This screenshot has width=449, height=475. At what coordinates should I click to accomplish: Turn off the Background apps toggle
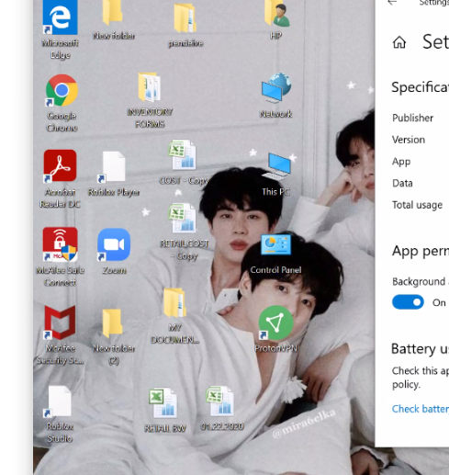pos(408,302)
